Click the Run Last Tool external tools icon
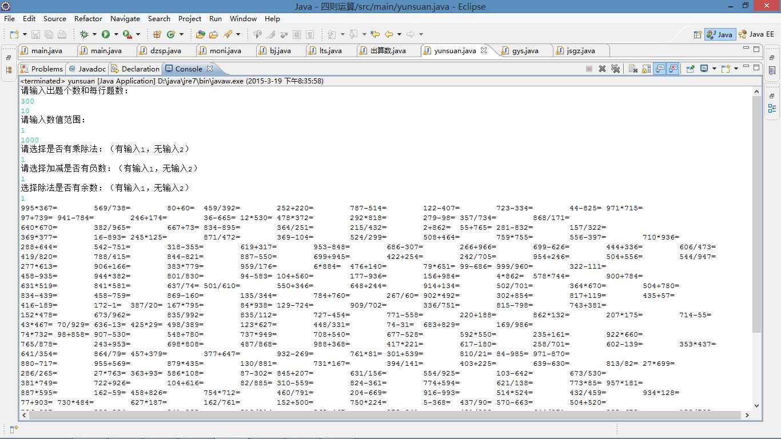 [x=127, y=34]
